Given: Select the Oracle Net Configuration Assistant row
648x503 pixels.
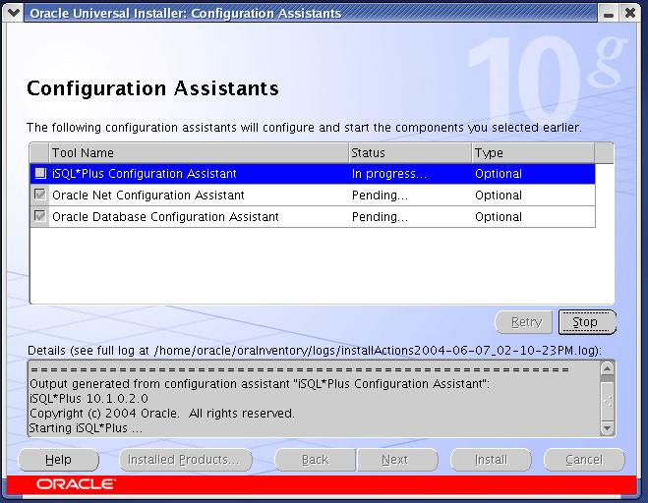Looking at the screenshot, I should point(197,196).
